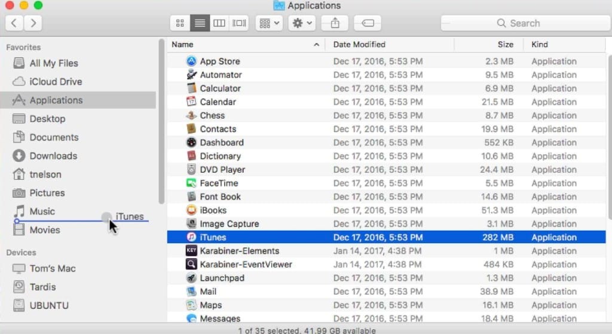Click the Messages app icon
The image size is (612, 334).
click(x=191, y=318)
